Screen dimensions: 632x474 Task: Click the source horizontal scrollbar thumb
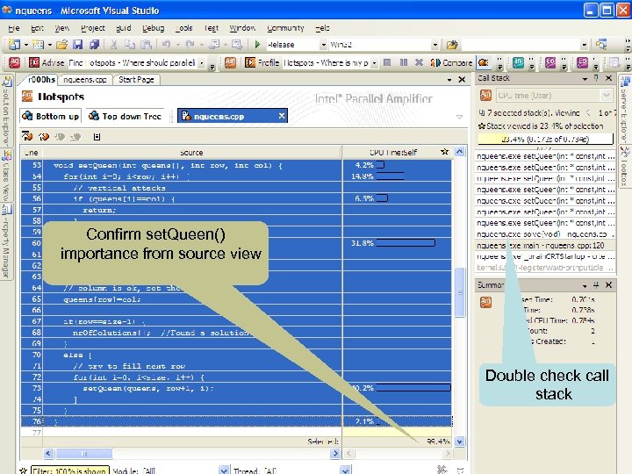(x=84, y=454)
